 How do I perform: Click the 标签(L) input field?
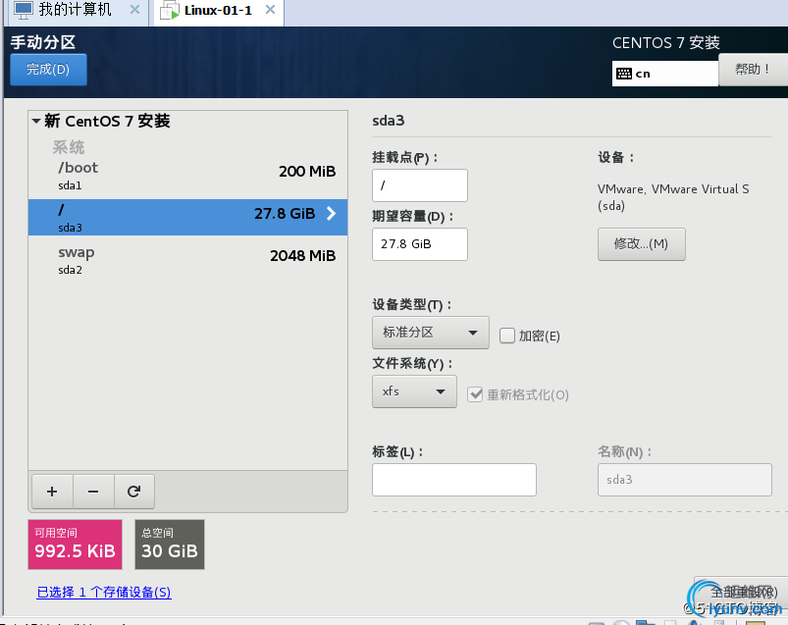(454, 480)
